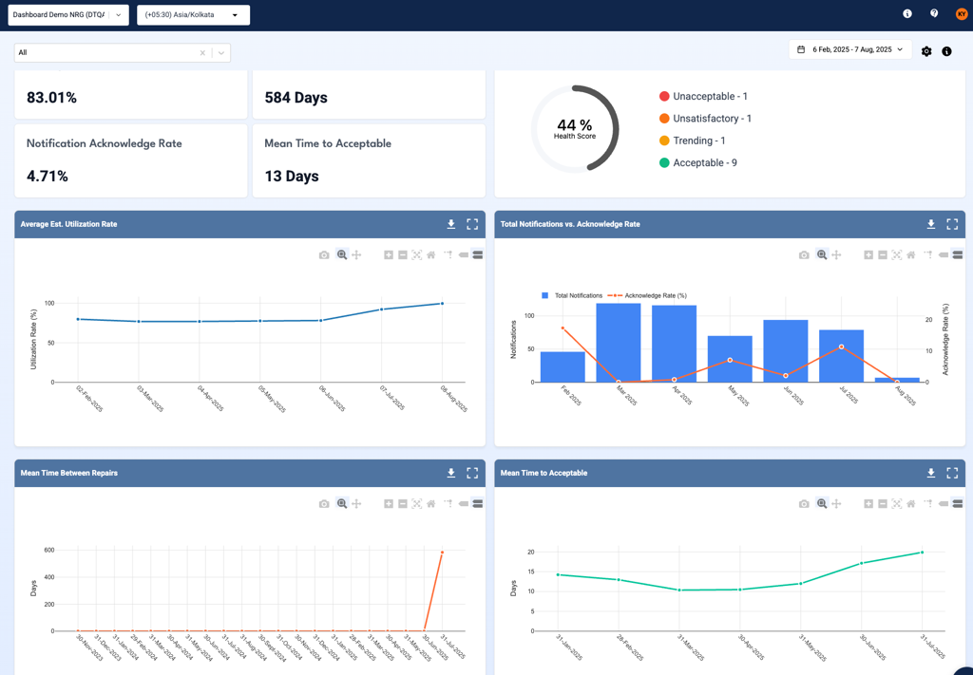Save the Utilization Rate plot as image with camera icon
The width and height of the screenshot is (973, 675).
tap(324, 254)
